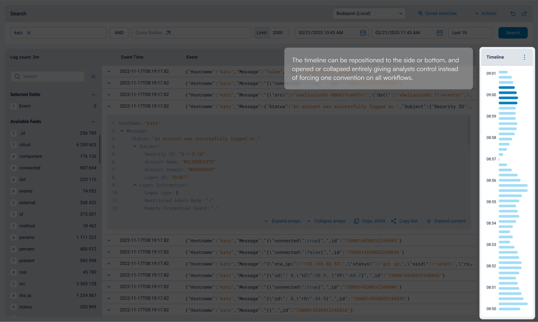Select the percent field

point(53,249)
